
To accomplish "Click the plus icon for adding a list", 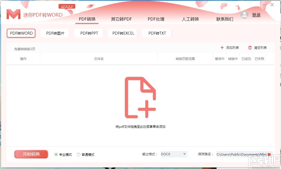I will 222,48.
